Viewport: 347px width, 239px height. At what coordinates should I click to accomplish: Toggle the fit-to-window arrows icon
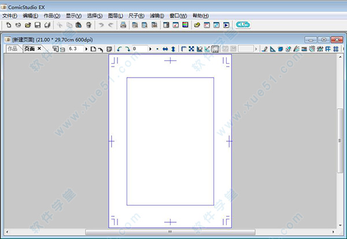tap(191, 49)
